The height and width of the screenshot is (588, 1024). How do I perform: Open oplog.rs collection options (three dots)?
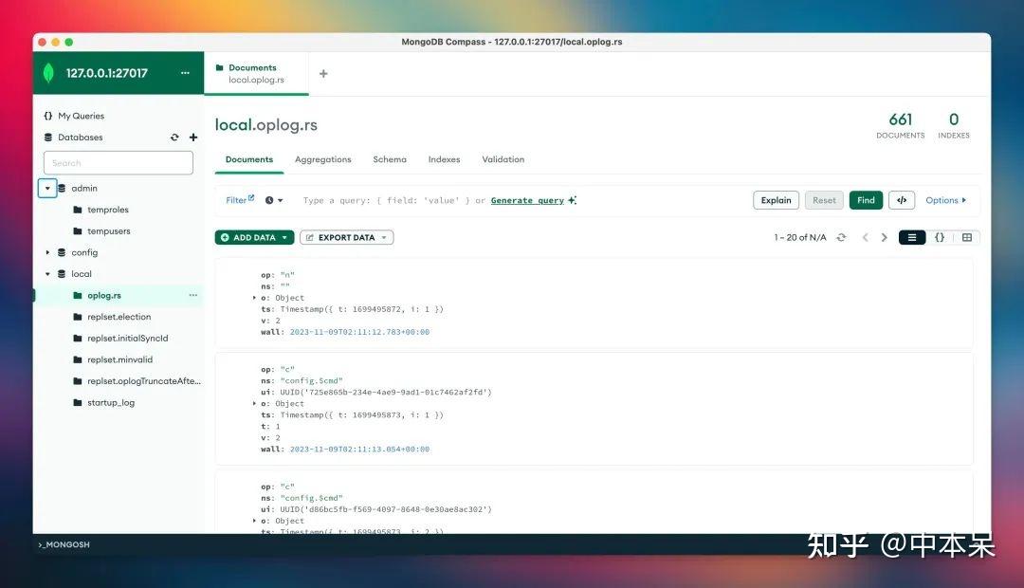tap(192, 295)
